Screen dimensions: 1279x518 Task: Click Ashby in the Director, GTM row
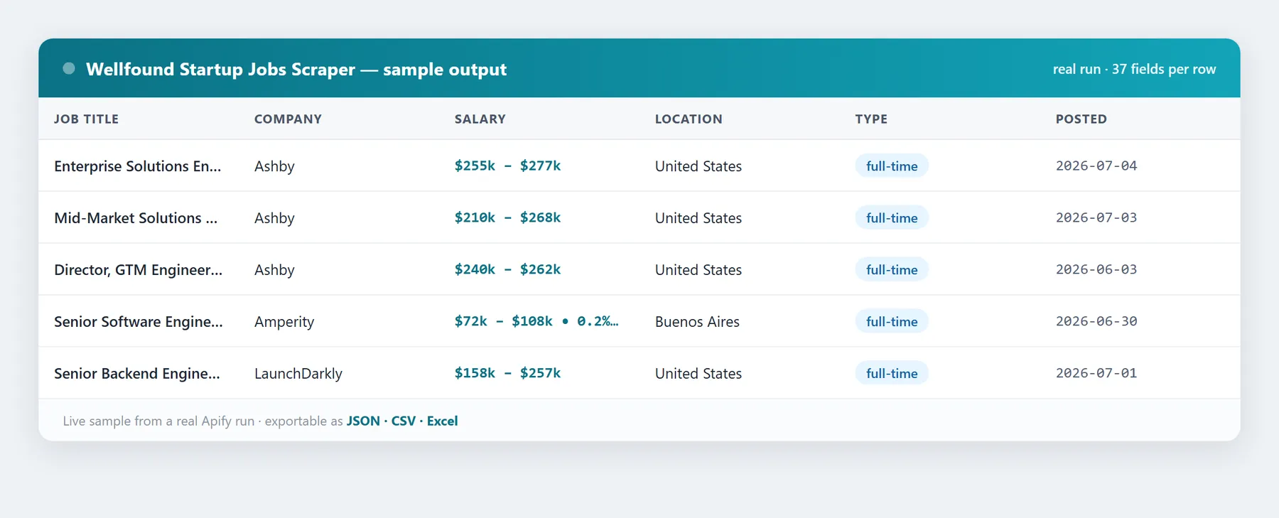tap(274, 270)
